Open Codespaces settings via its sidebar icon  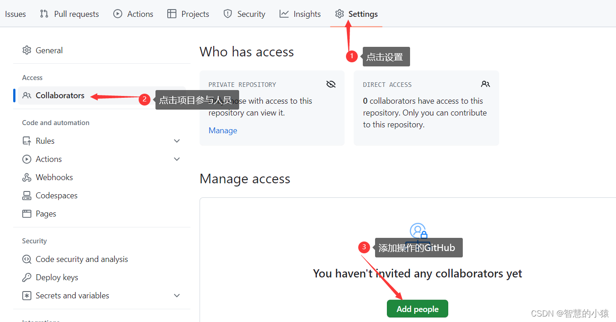[26, 195]
